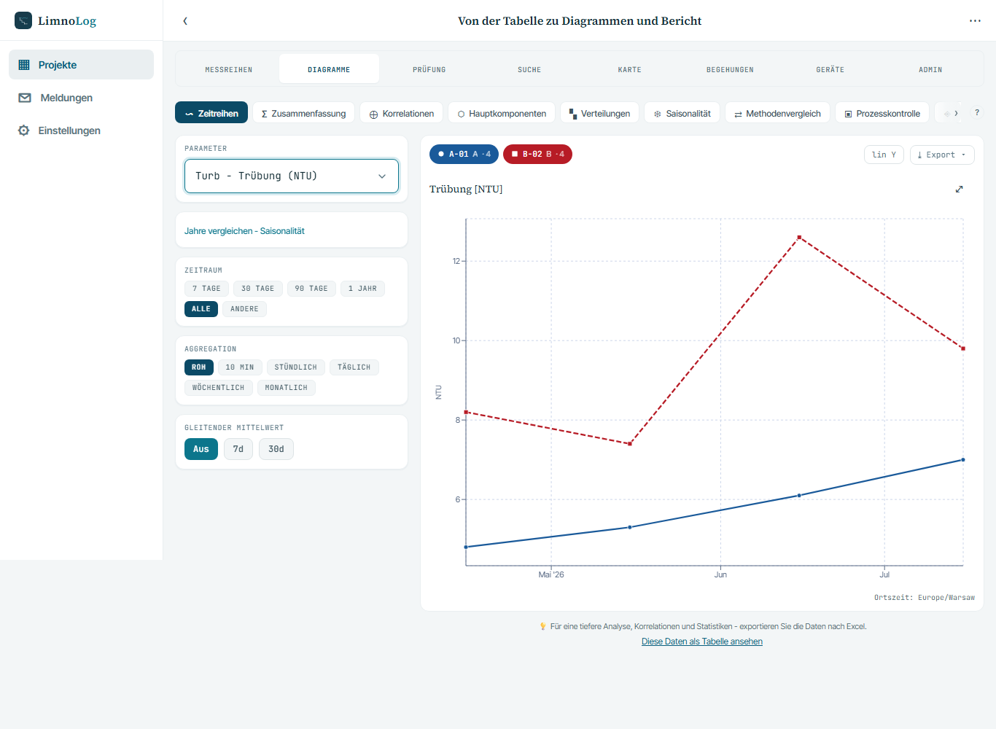This screenshot has width=996, height=729.
Task: Go back using the header chevron arrow
Action: 185,21
